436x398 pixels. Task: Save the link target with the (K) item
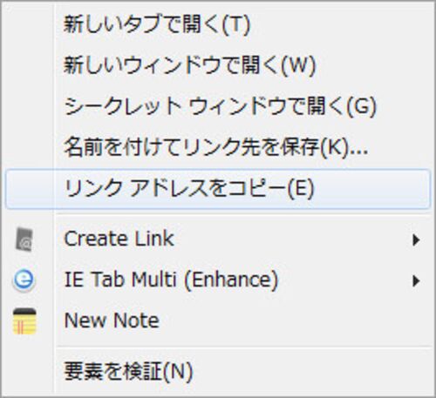(x=217, y=147)
